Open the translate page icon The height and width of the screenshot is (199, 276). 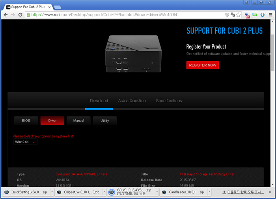pyautogui.click(x=233, y=15)
